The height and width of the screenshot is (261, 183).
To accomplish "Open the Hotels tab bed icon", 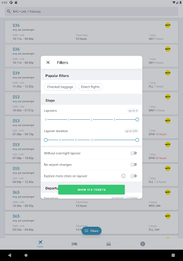I will point(74,244).
